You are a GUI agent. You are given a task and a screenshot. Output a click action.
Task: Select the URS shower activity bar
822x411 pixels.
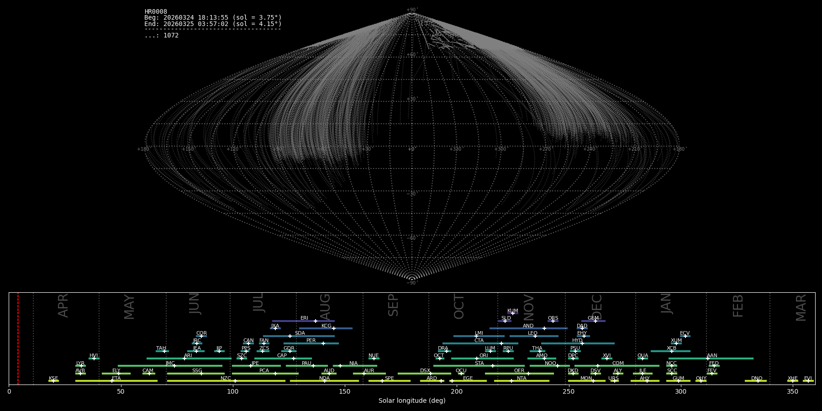[x=614, y=381]
